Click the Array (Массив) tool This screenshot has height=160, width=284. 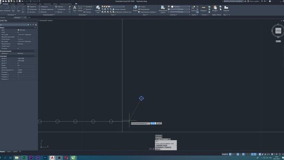pos(59,12)
